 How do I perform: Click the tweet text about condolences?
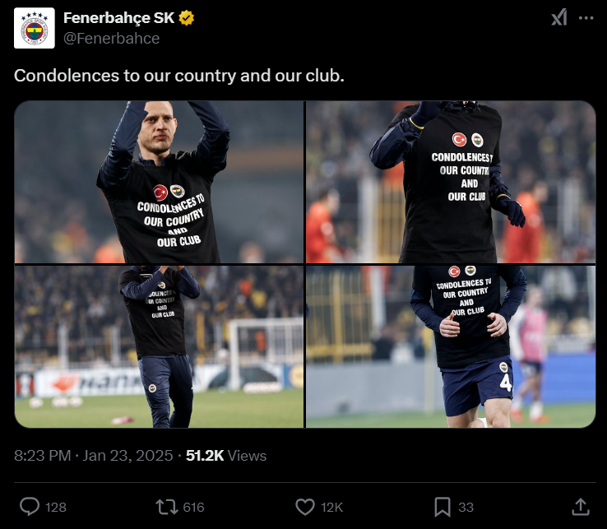tap(178, 75)
